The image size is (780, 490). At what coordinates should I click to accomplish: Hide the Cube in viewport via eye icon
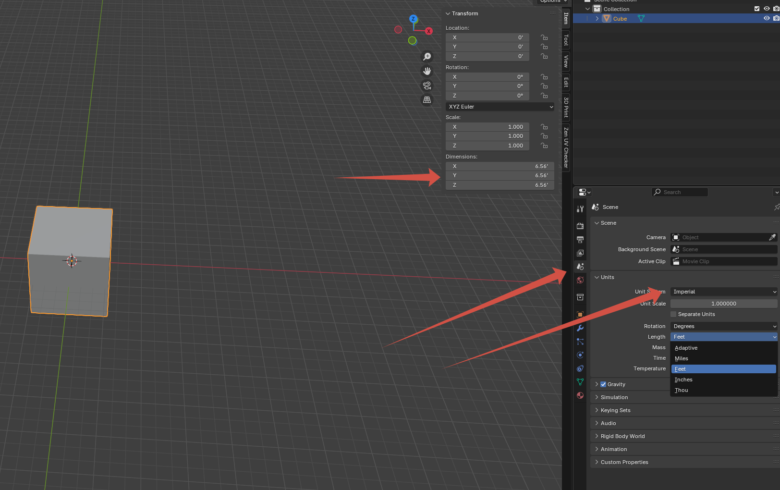(x=767, y=18)
